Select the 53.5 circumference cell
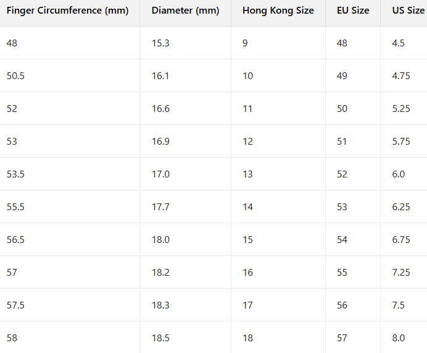Viewport: 427px width, 353px height. coord(16,174)
